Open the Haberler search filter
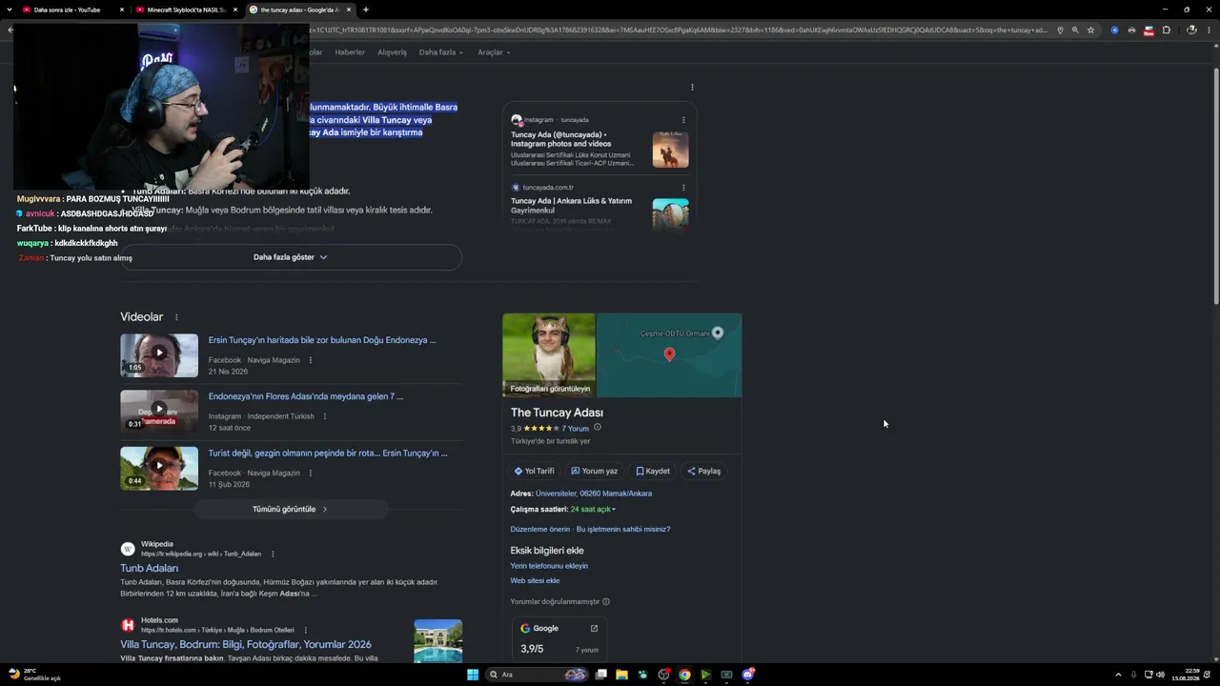The image size is (1220, 686). [350, 52]
